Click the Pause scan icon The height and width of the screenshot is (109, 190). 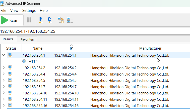click(29, 20)
